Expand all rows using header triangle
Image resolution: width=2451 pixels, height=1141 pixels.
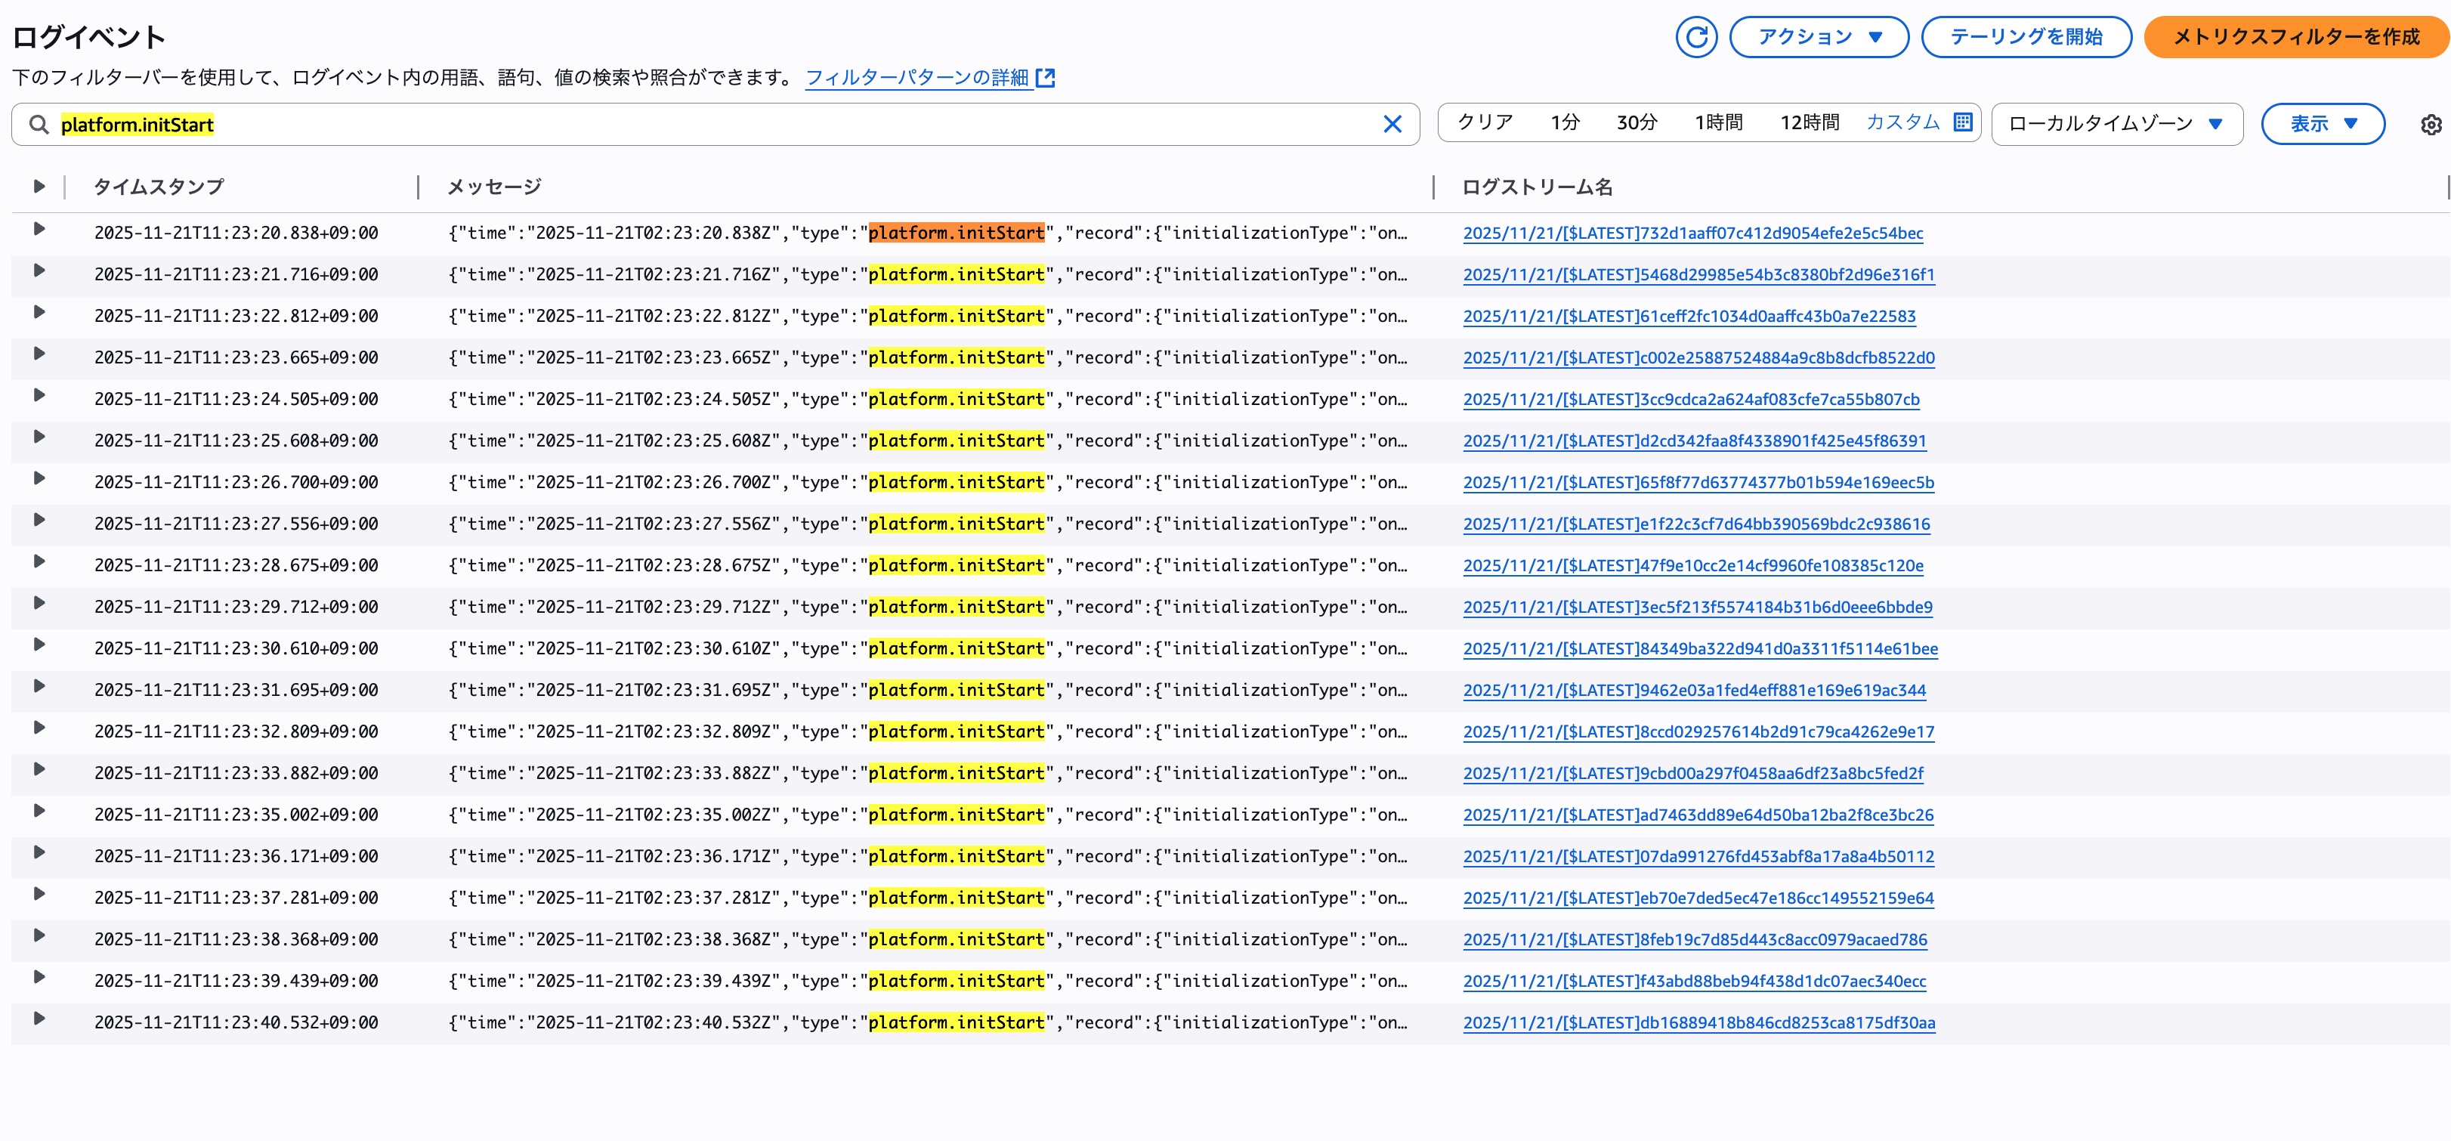pyautogui.click(x=39, y=187)
